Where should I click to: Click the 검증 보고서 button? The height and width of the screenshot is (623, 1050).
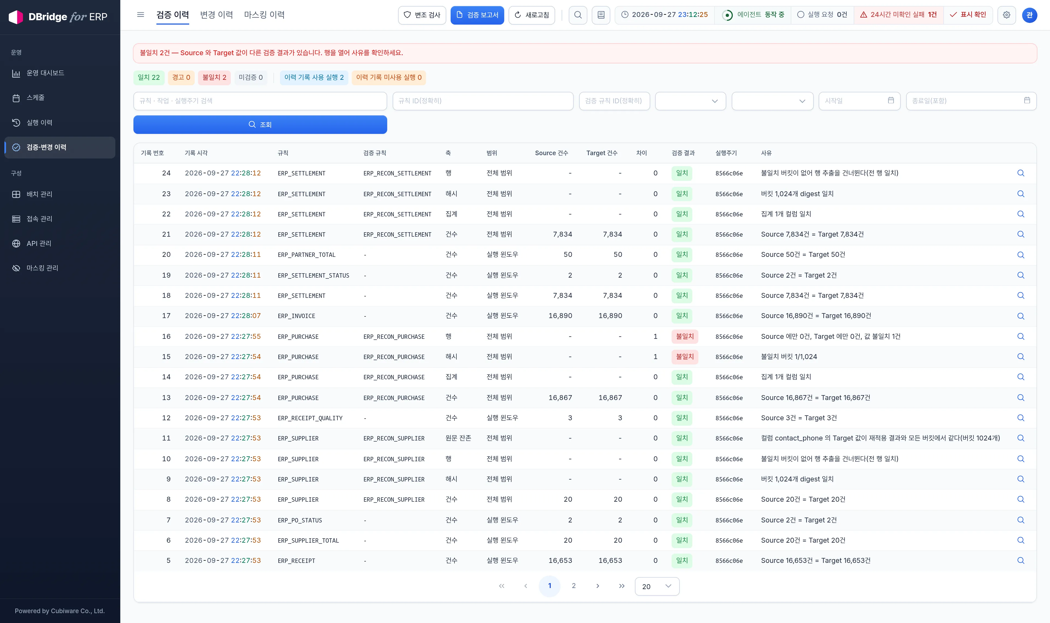click(x=477, y=15)
